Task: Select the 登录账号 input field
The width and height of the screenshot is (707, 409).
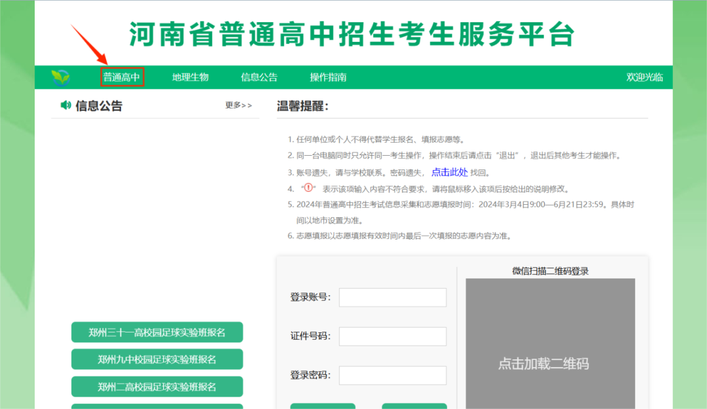Action: point(393,297)
